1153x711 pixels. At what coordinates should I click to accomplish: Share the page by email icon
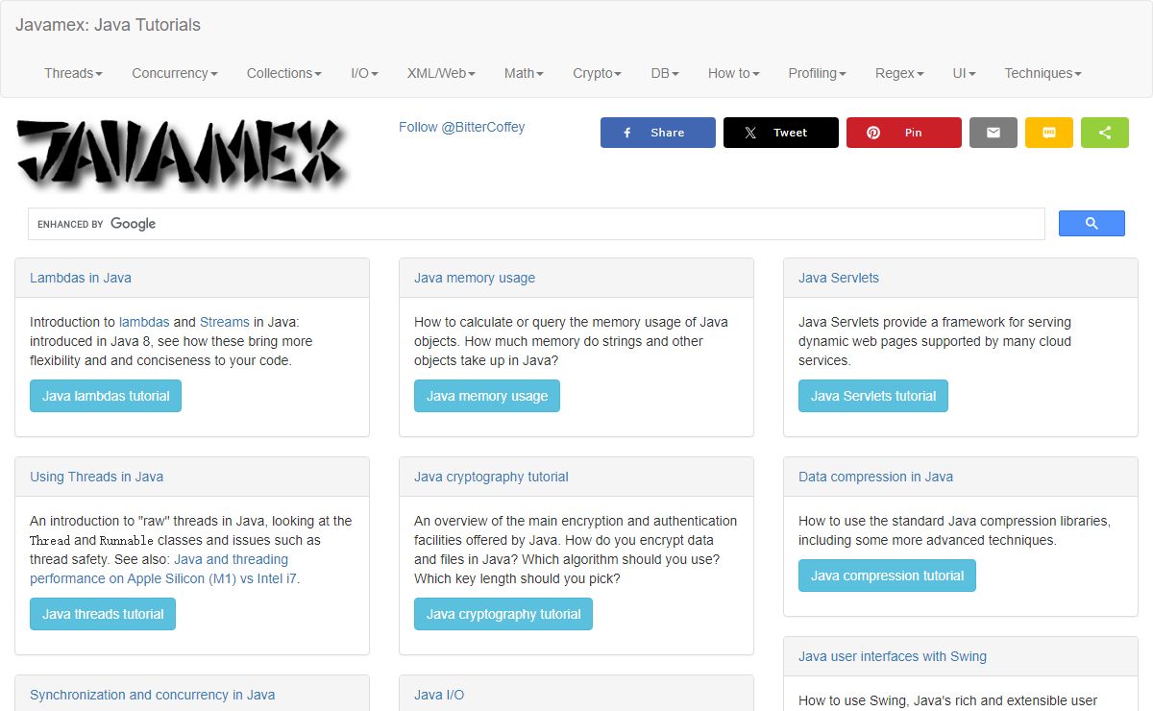tap(994, 133)
